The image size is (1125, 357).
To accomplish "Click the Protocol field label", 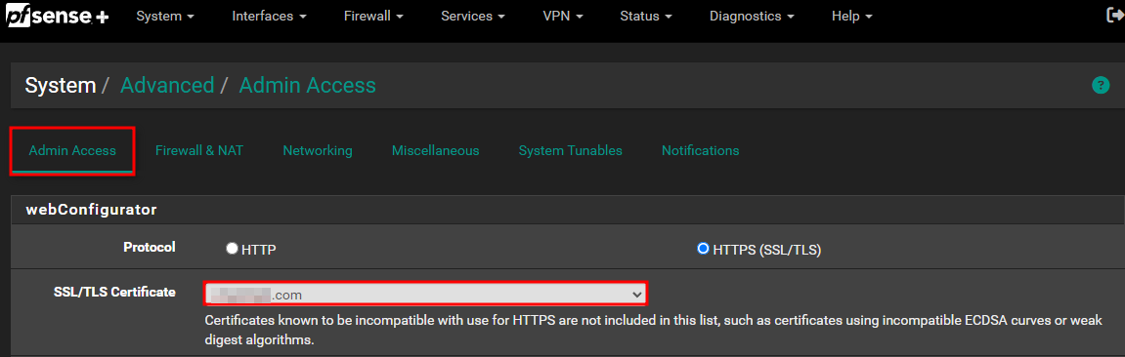I will point(150,247).
